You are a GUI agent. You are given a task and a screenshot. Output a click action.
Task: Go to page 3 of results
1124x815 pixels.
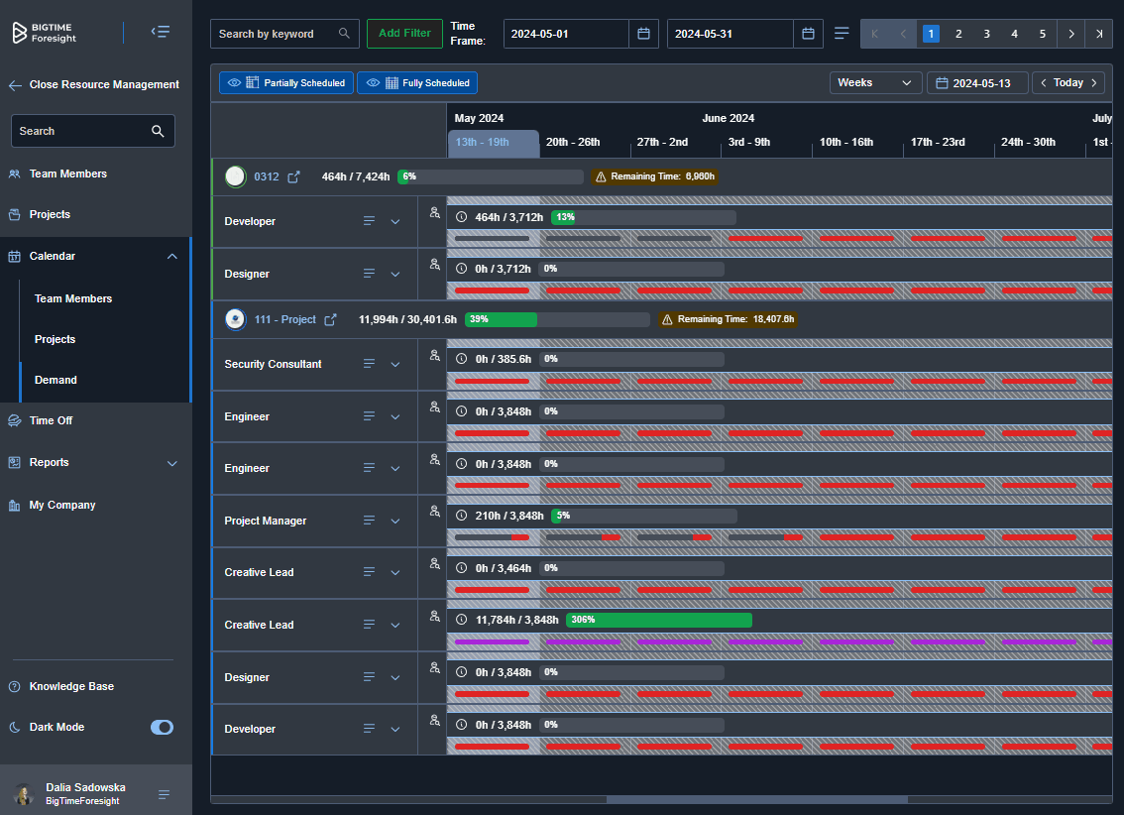point(986,34)
